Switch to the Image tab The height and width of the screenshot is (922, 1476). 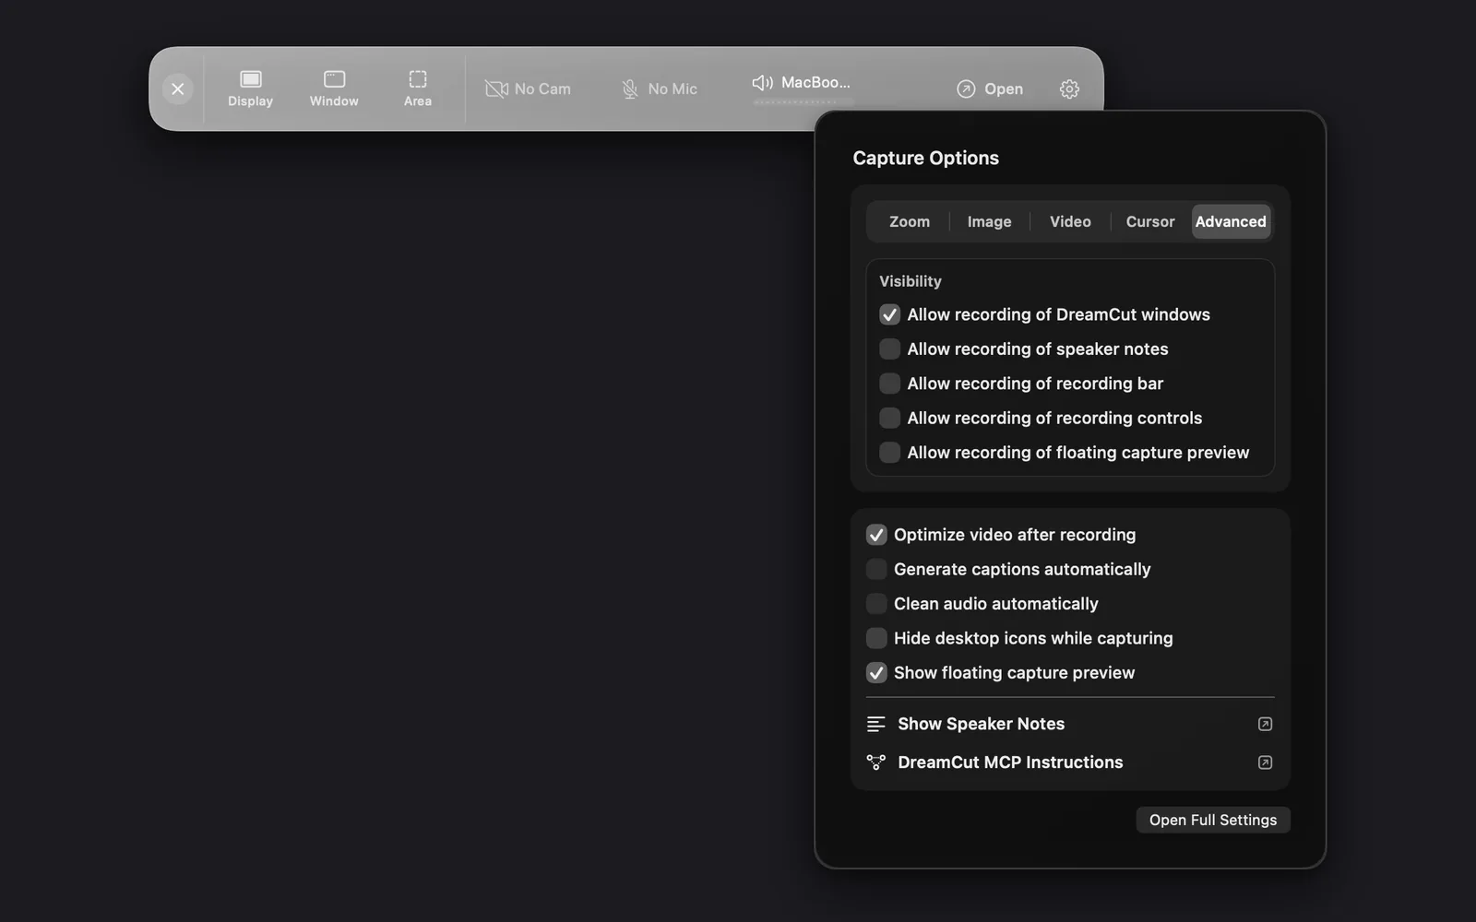click(989, 222)
